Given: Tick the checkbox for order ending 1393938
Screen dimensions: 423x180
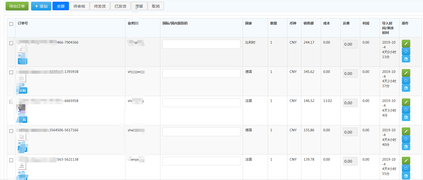Looking at the screenshot, I should tap(11, 72).
